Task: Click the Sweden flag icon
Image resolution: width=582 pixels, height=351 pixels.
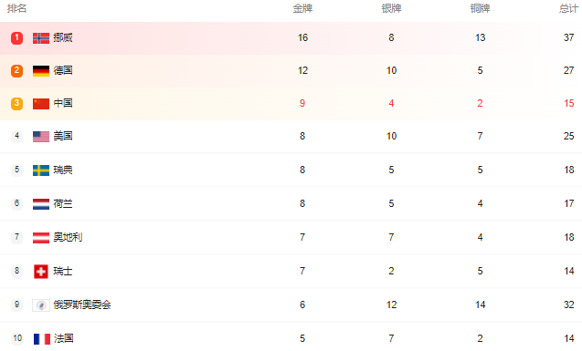Action: [x=41, y=170]
